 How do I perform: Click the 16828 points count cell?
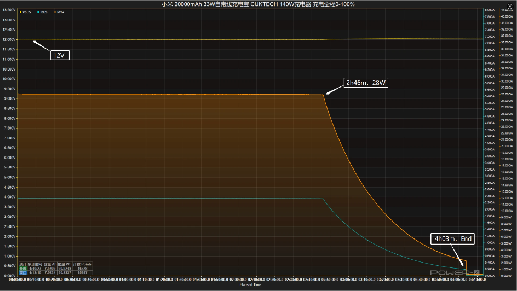[83, 268]
